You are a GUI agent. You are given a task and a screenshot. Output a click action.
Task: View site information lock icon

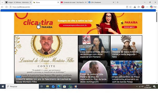click(11, 7)
